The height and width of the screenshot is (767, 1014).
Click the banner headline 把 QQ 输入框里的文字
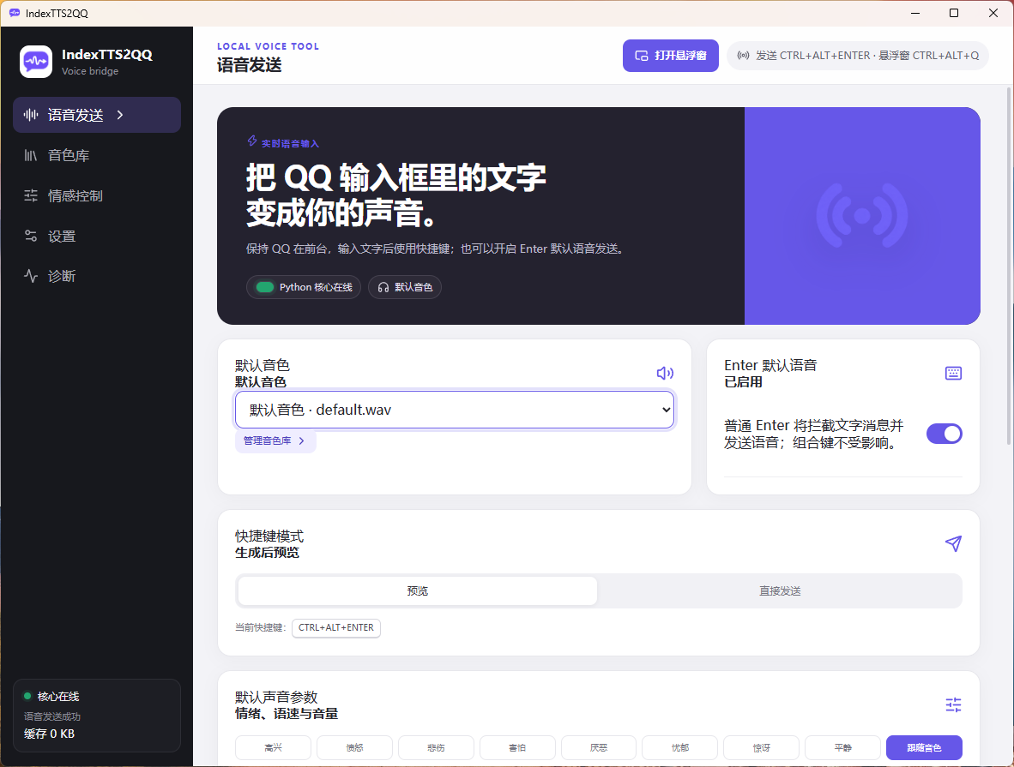pos(395,177)
